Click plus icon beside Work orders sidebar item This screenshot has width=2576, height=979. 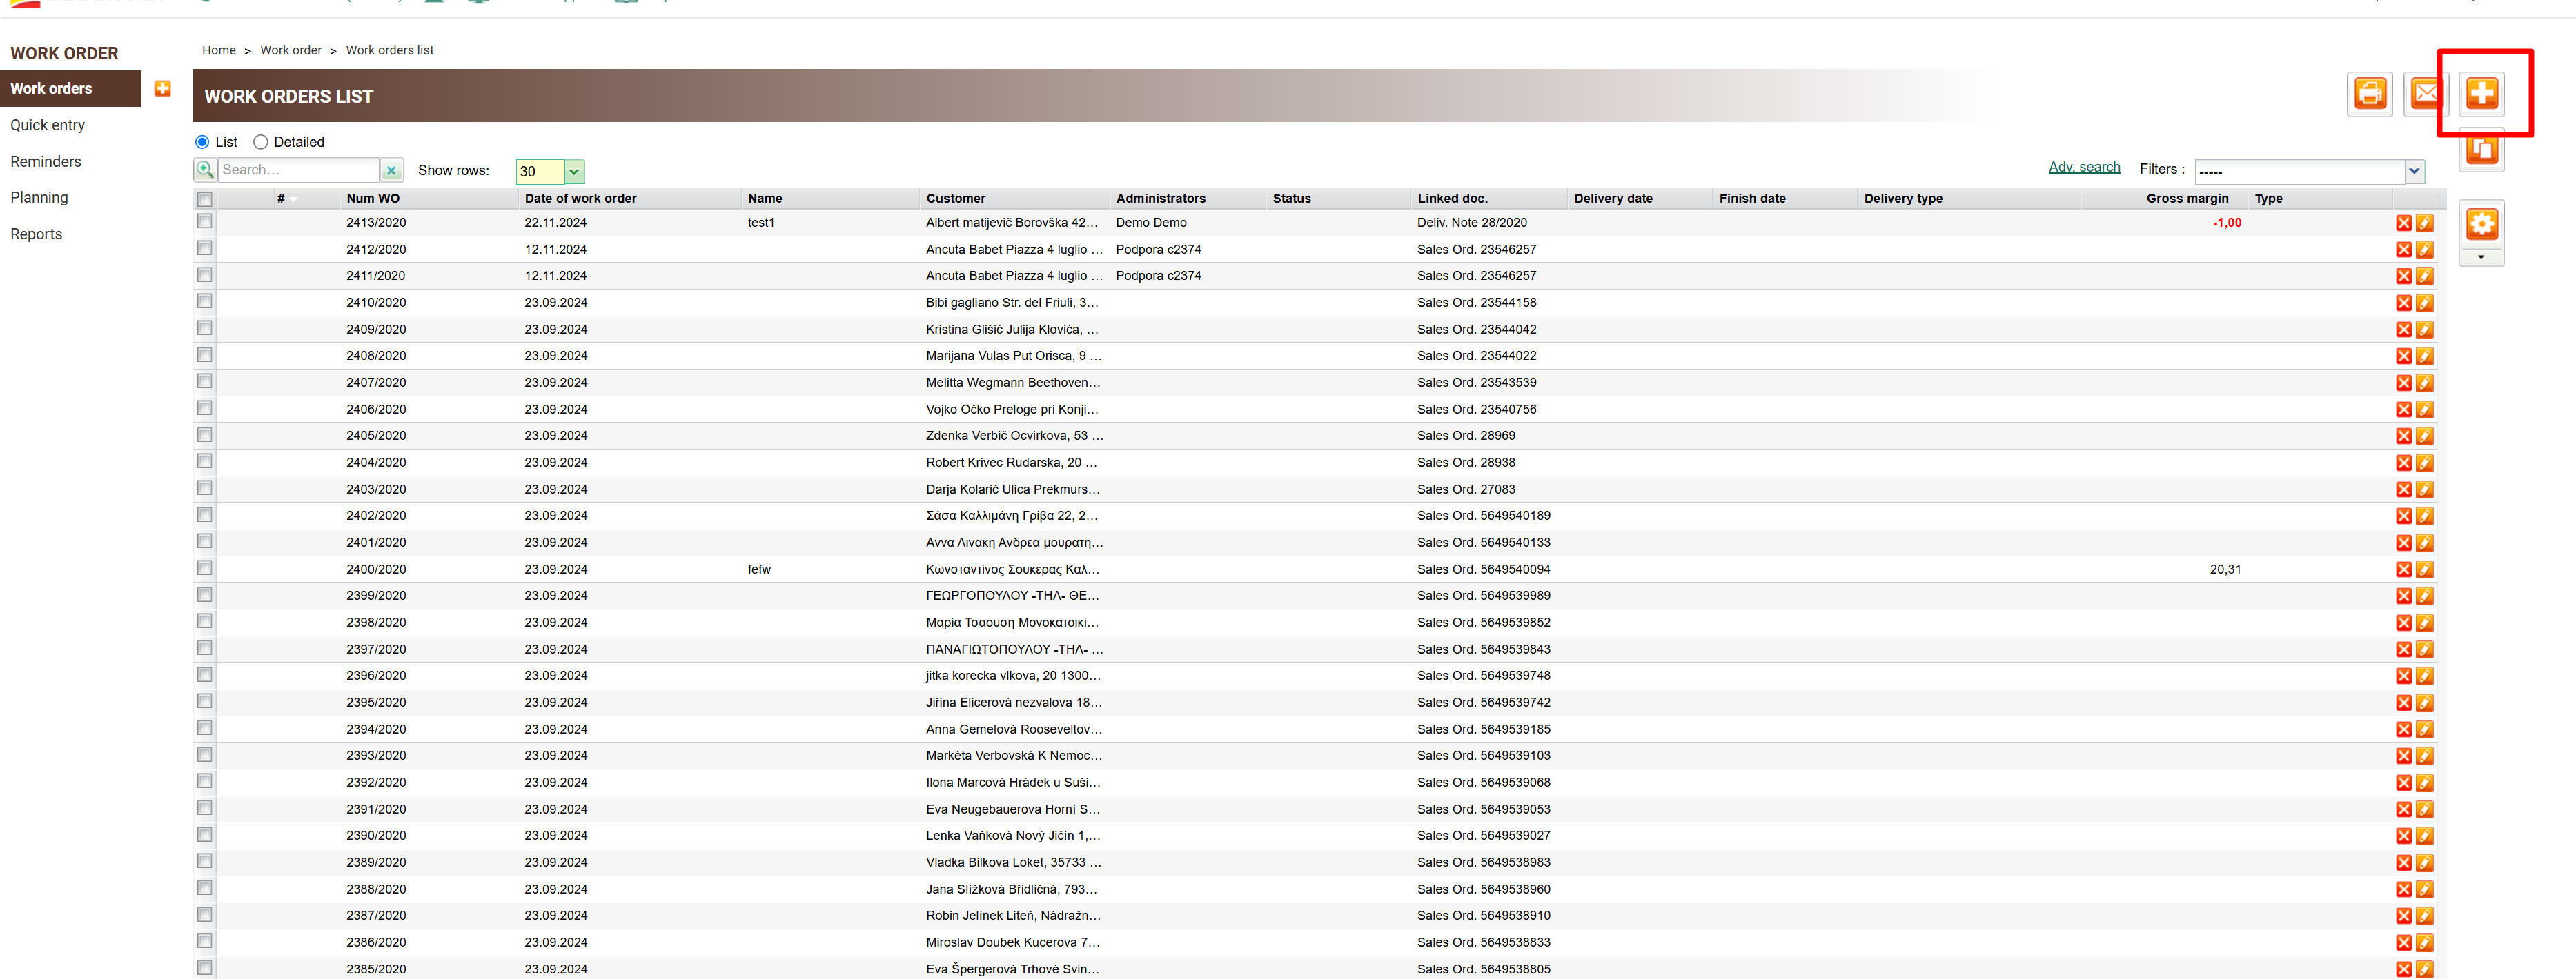162,89
